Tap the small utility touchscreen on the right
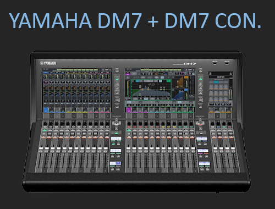 click(x=221, y=92)
